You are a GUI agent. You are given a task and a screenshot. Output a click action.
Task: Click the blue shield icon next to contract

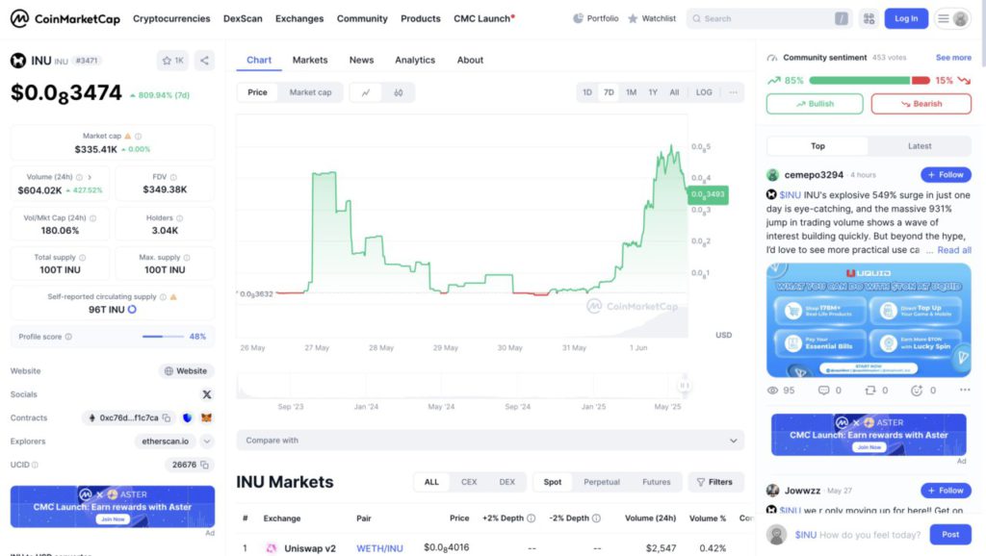[187, 417]
